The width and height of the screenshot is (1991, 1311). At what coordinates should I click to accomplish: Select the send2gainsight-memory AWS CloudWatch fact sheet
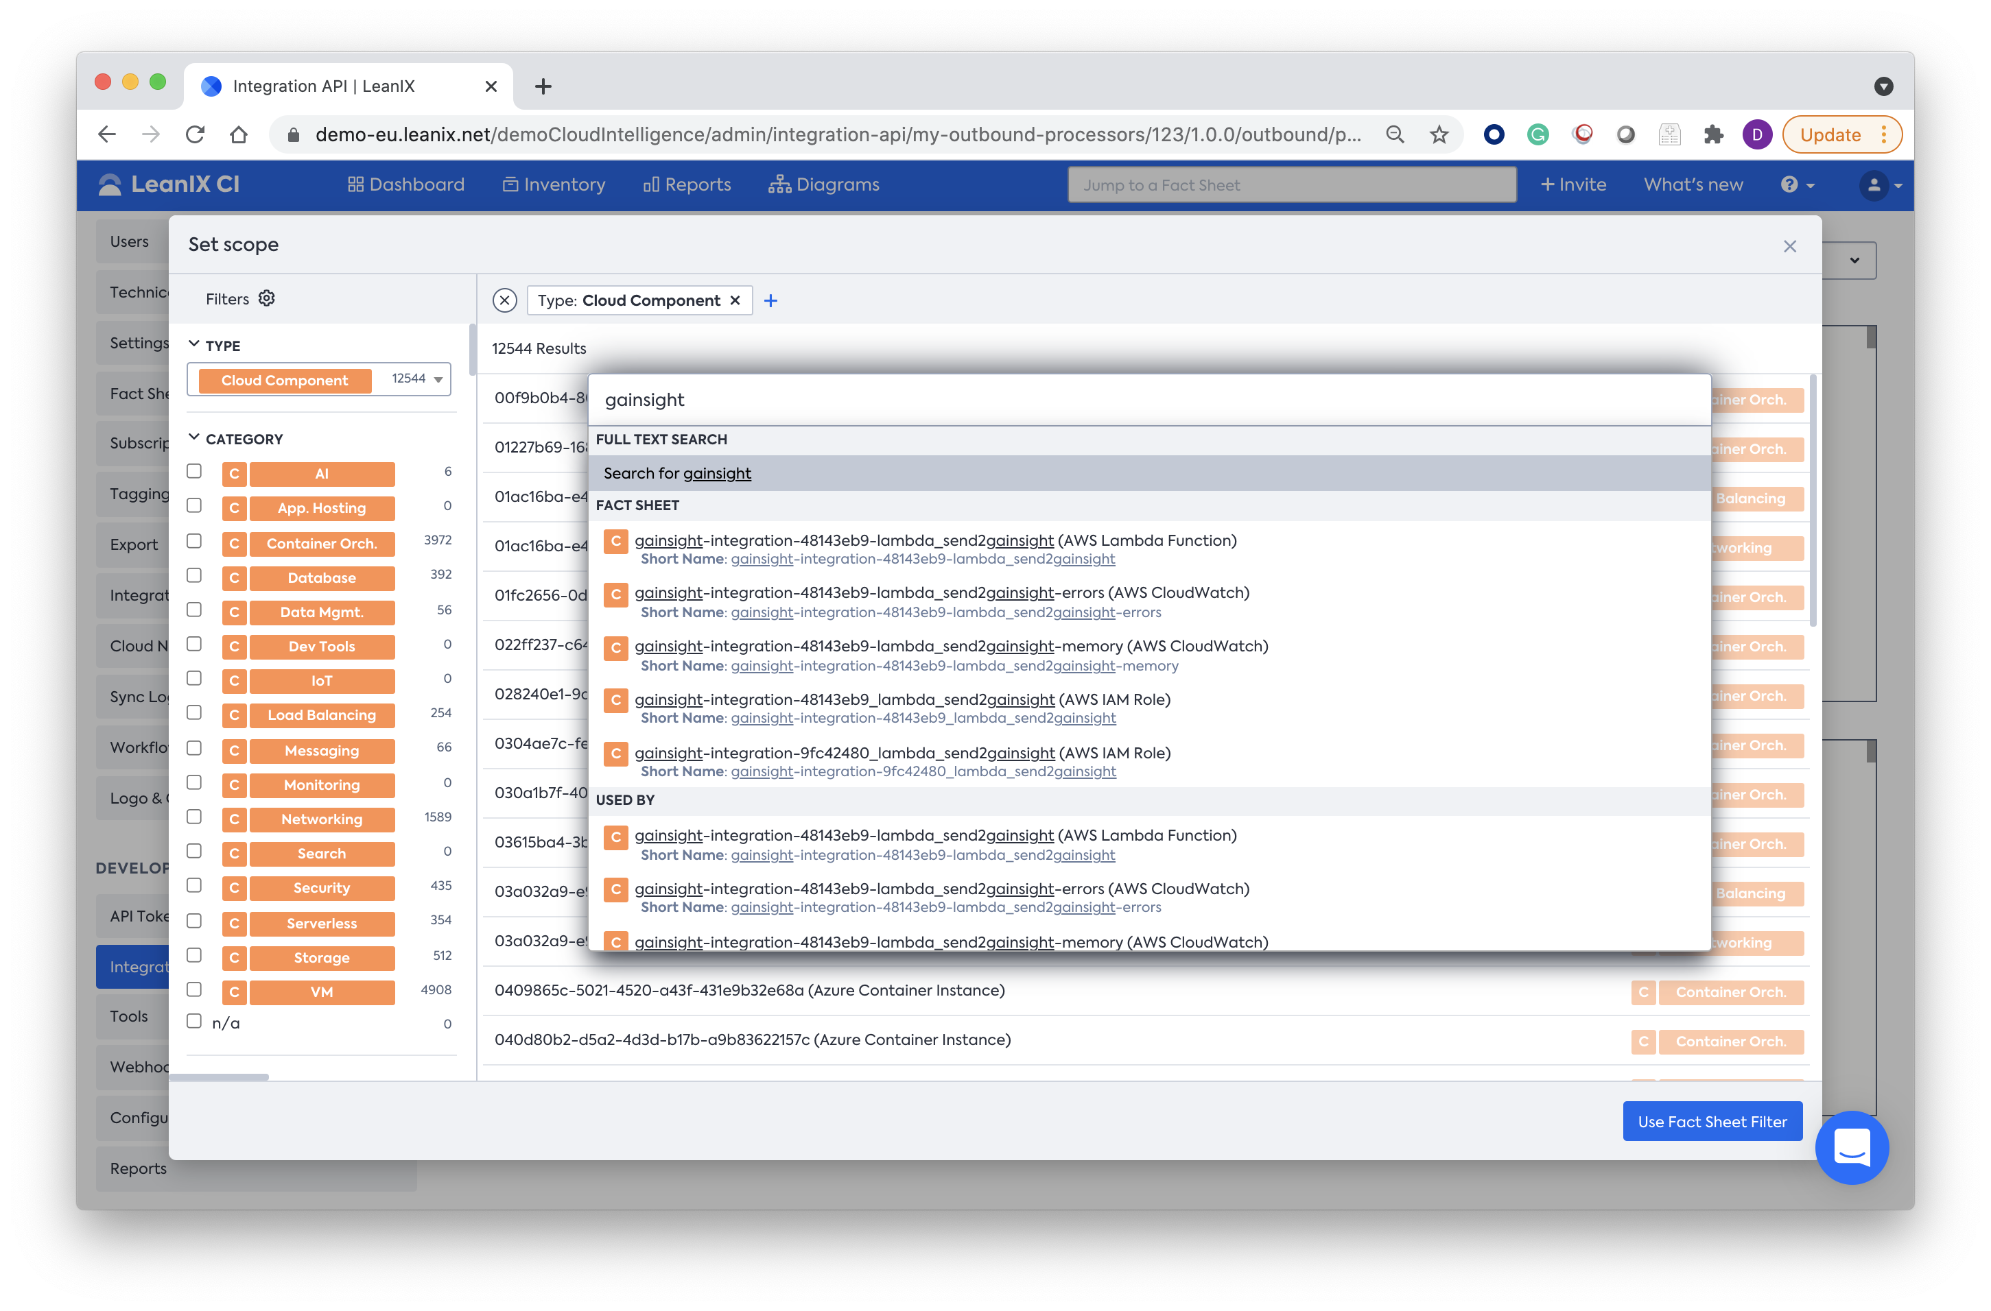1149,655
